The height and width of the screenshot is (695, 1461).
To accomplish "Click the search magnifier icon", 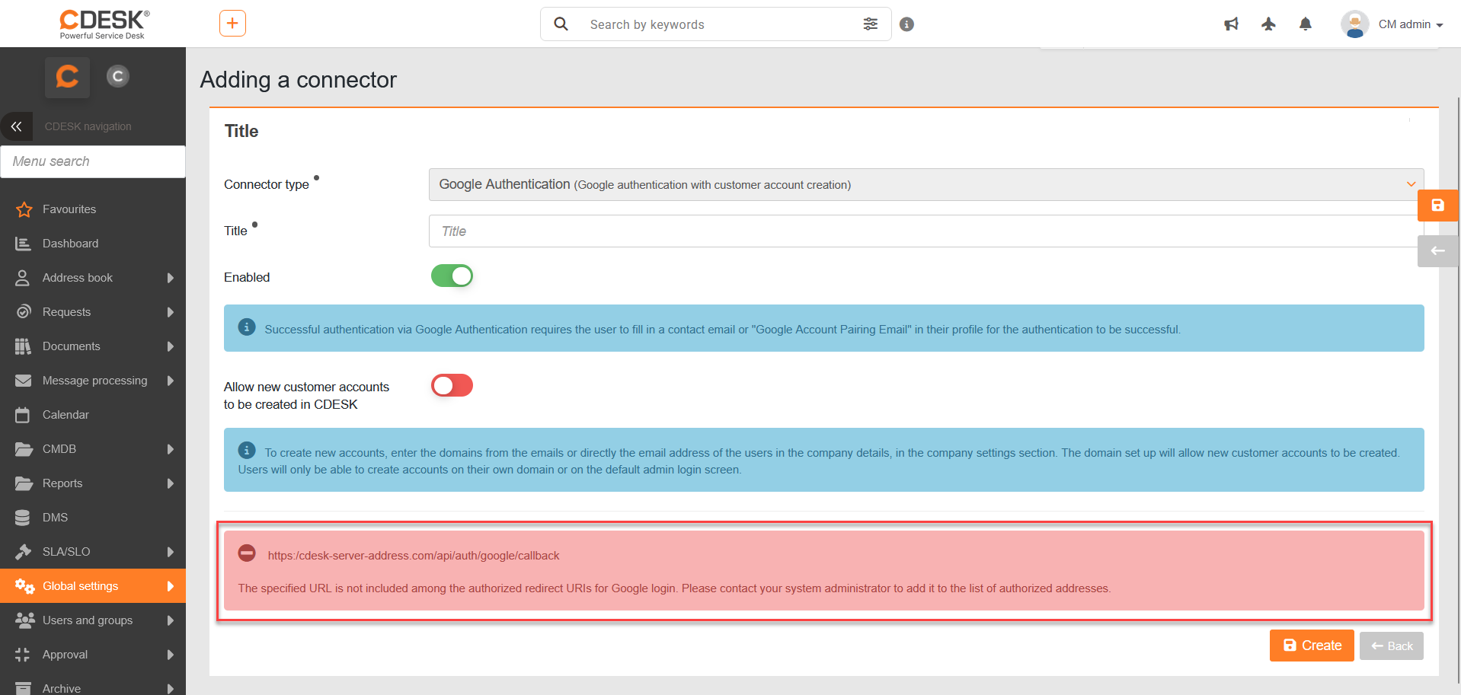I will click(x=561, y=24).
